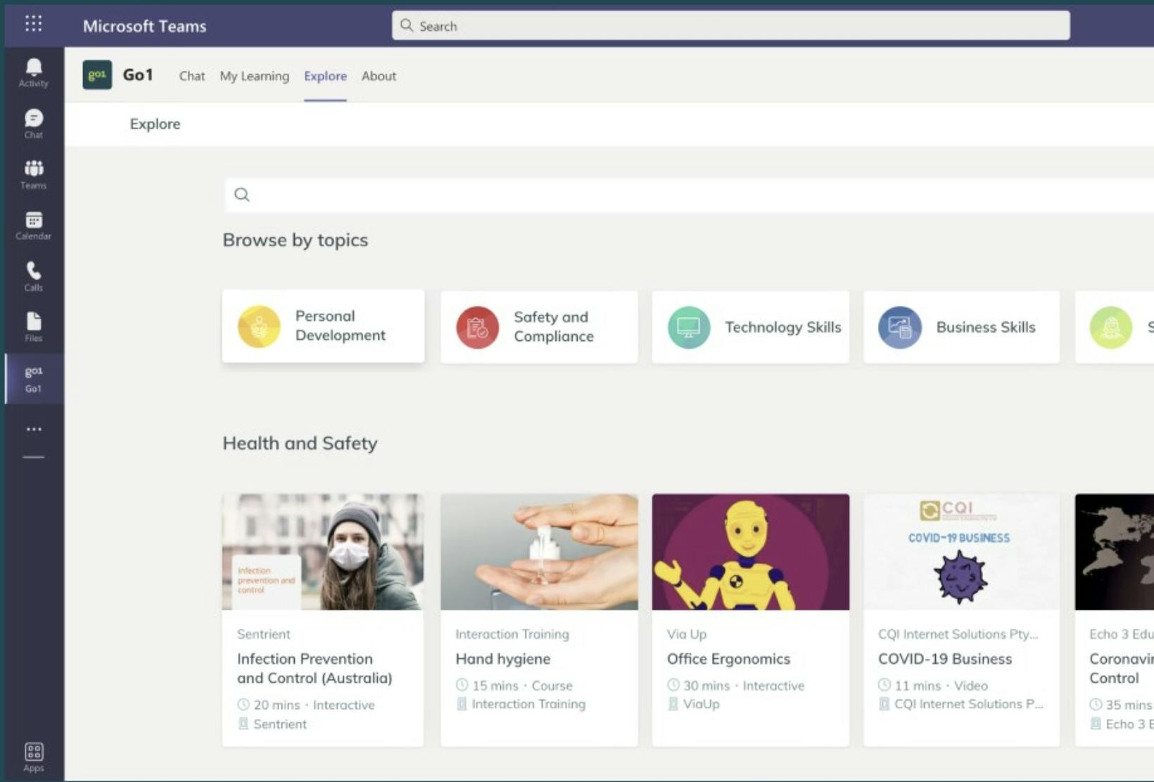Click the Go1 app name in header
Viewport: 1154px width, 782px height.
click(138, 75)
